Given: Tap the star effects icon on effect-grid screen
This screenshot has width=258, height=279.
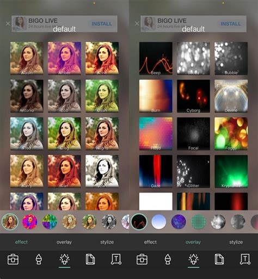Looking at the screenshot, I should pos(64,259).
